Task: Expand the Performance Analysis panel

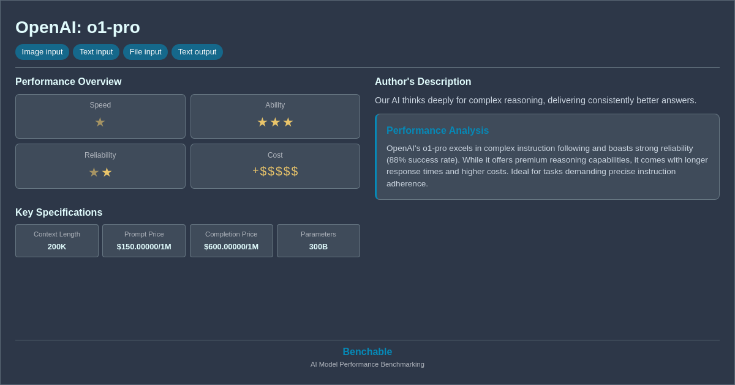Action: click(x=547, y=156)
